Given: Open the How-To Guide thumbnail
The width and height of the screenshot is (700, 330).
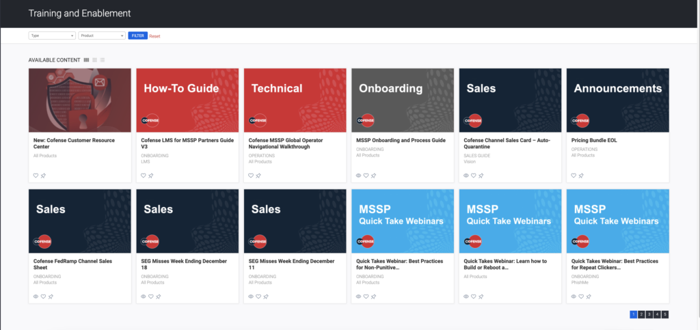Looking at the screenshot, I should coord(187,100).
